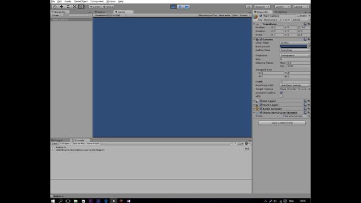This screenshot has width=361, height=203.
Task: Click the camera Size input field
Action: [x=295, y=59]
